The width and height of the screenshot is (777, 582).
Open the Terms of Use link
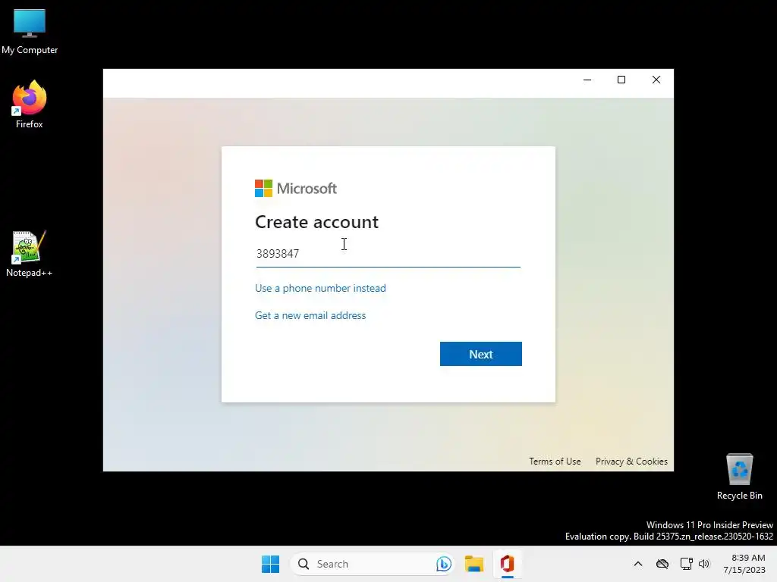(x=555, y=462)
